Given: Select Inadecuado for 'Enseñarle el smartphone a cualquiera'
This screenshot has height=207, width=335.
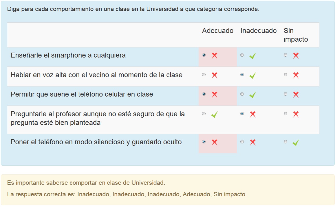Looking at the screenshot, I should click(242, 55).
